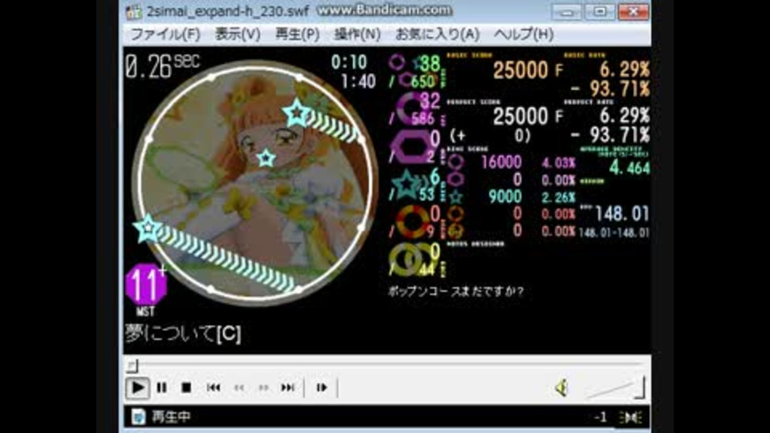The width and height of the screenshot is (770, 433).
Task: Click the 586 count value
Action: click(x=423, y=119)
